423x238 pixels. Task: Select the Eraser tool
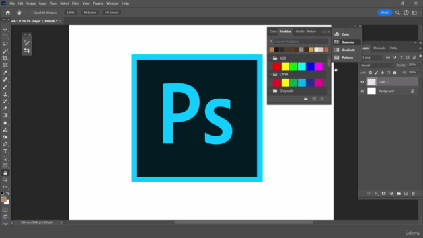(x=5, y=108)
